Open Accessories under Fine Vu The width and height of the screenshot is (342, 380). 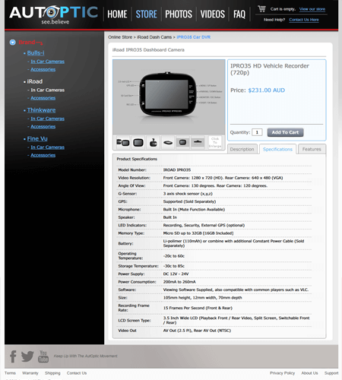(x=43, y=155)
